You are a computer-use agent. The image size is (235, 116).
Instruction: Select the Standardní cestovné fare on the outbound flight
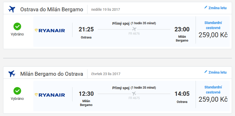pyautogui.click(x=213, y=25)
